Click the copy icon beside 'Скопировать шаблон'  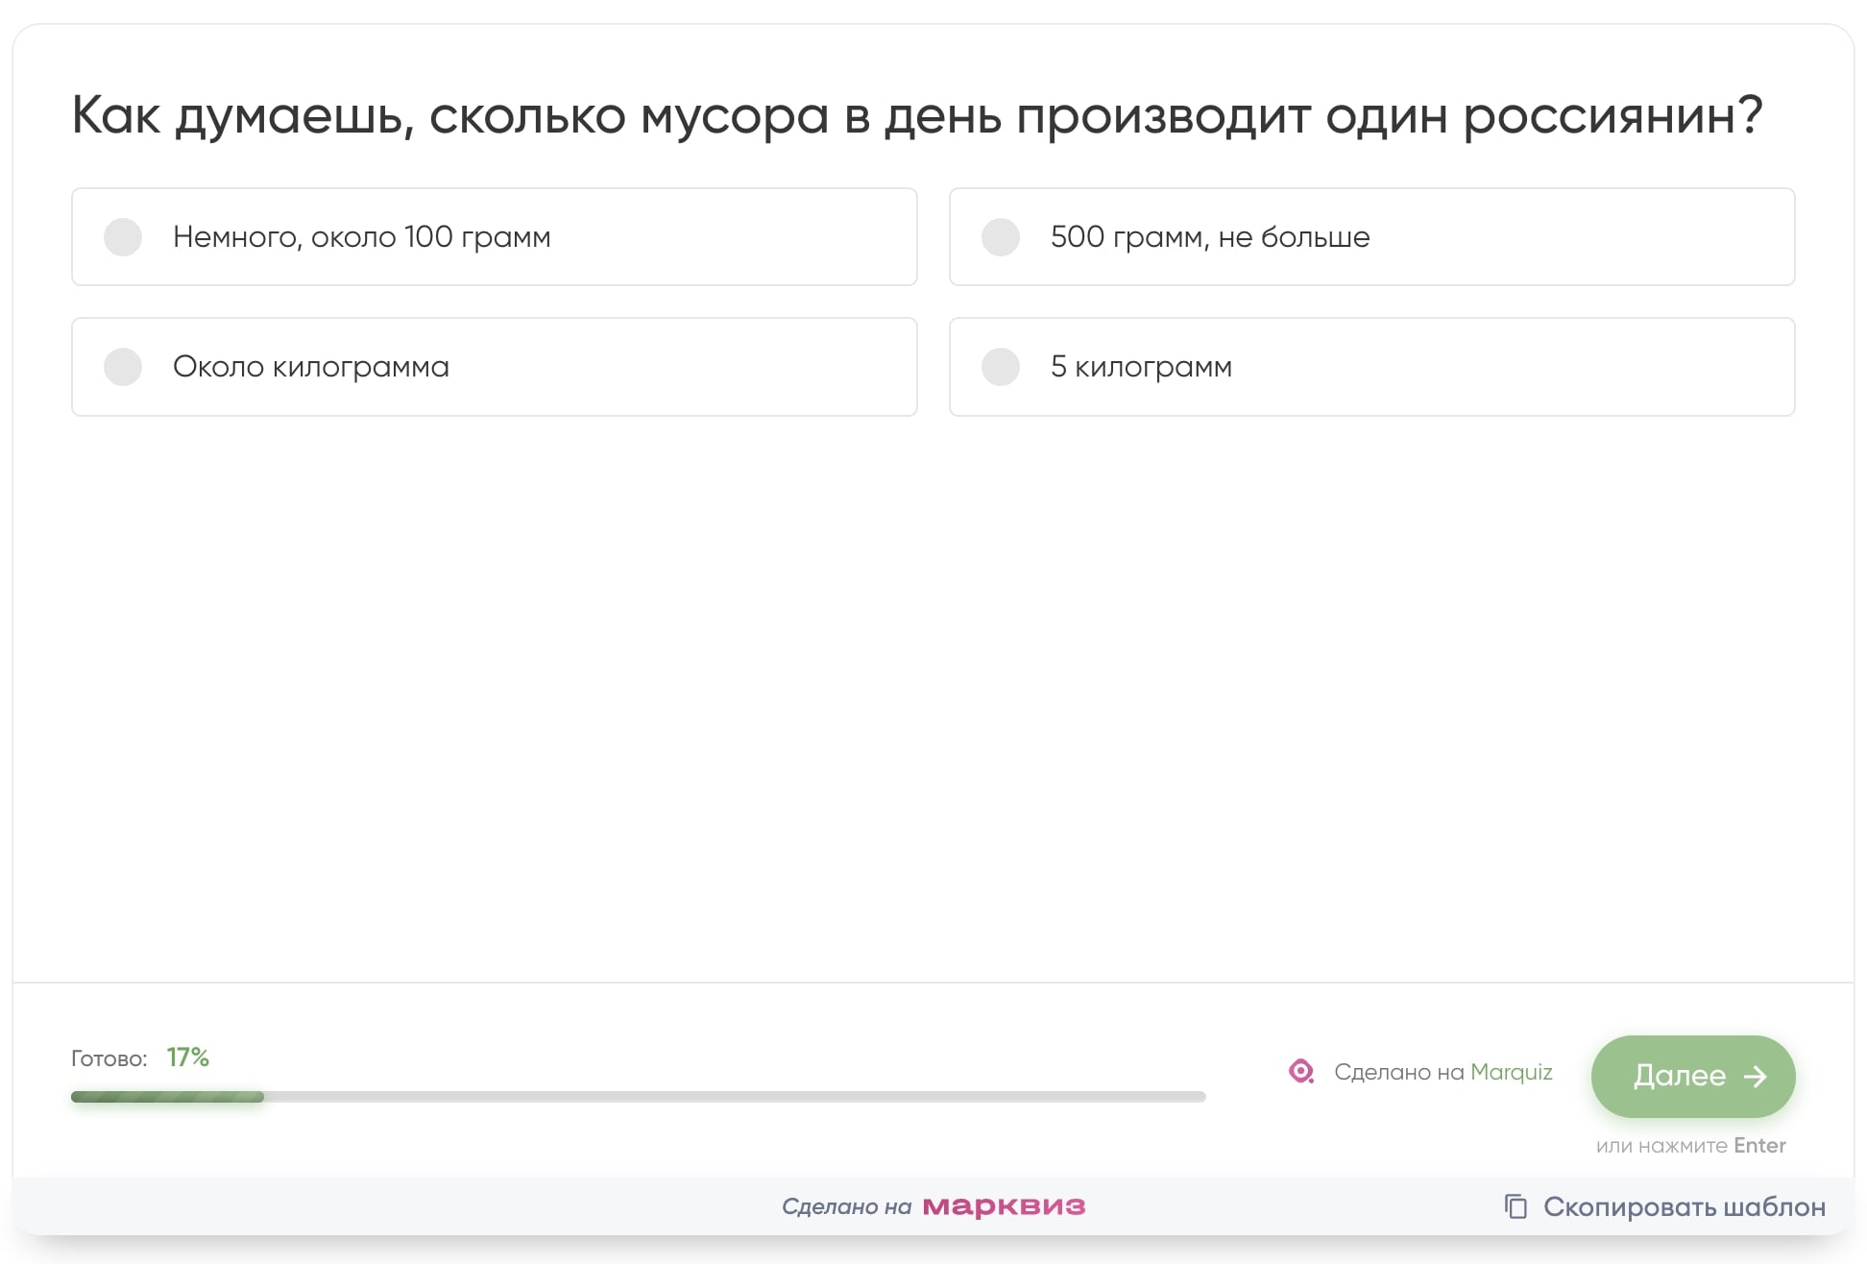pyautogui.click(x=1515, y=1206)
